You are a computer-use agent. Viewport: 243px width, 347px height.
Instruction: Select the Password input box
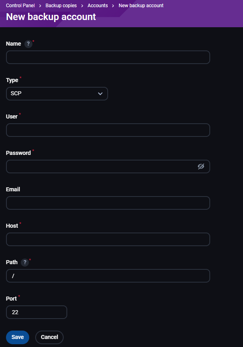[100, 166]
